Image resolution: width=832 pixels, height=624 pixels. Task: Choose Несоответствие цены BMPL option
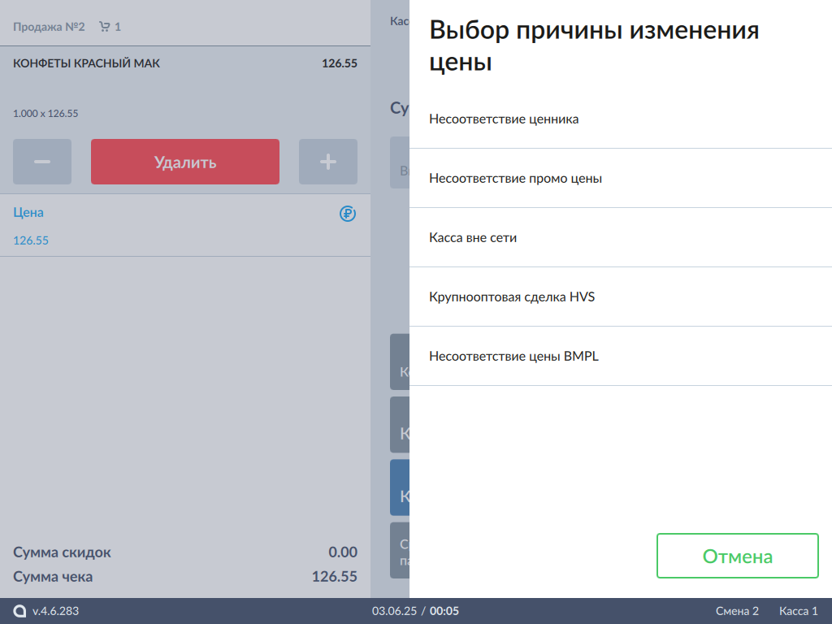513,357
